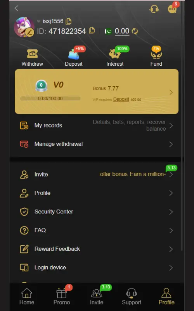Open messages chat bubble with 9 badge

click(173, 9)
